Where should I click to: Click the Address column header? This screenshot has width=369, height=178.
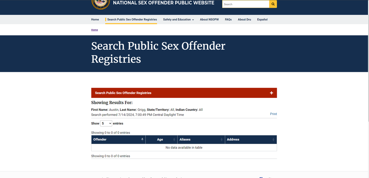pyautogui.click(x=251, y=140)
